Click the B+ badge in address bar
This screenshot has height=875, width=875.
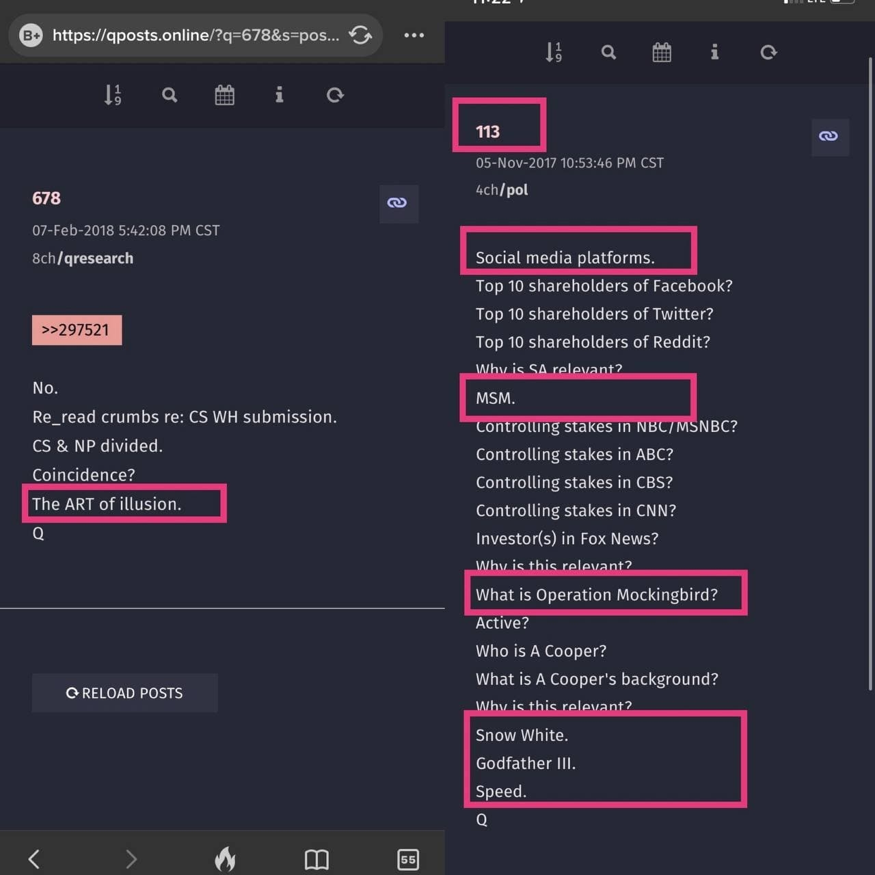31,35
